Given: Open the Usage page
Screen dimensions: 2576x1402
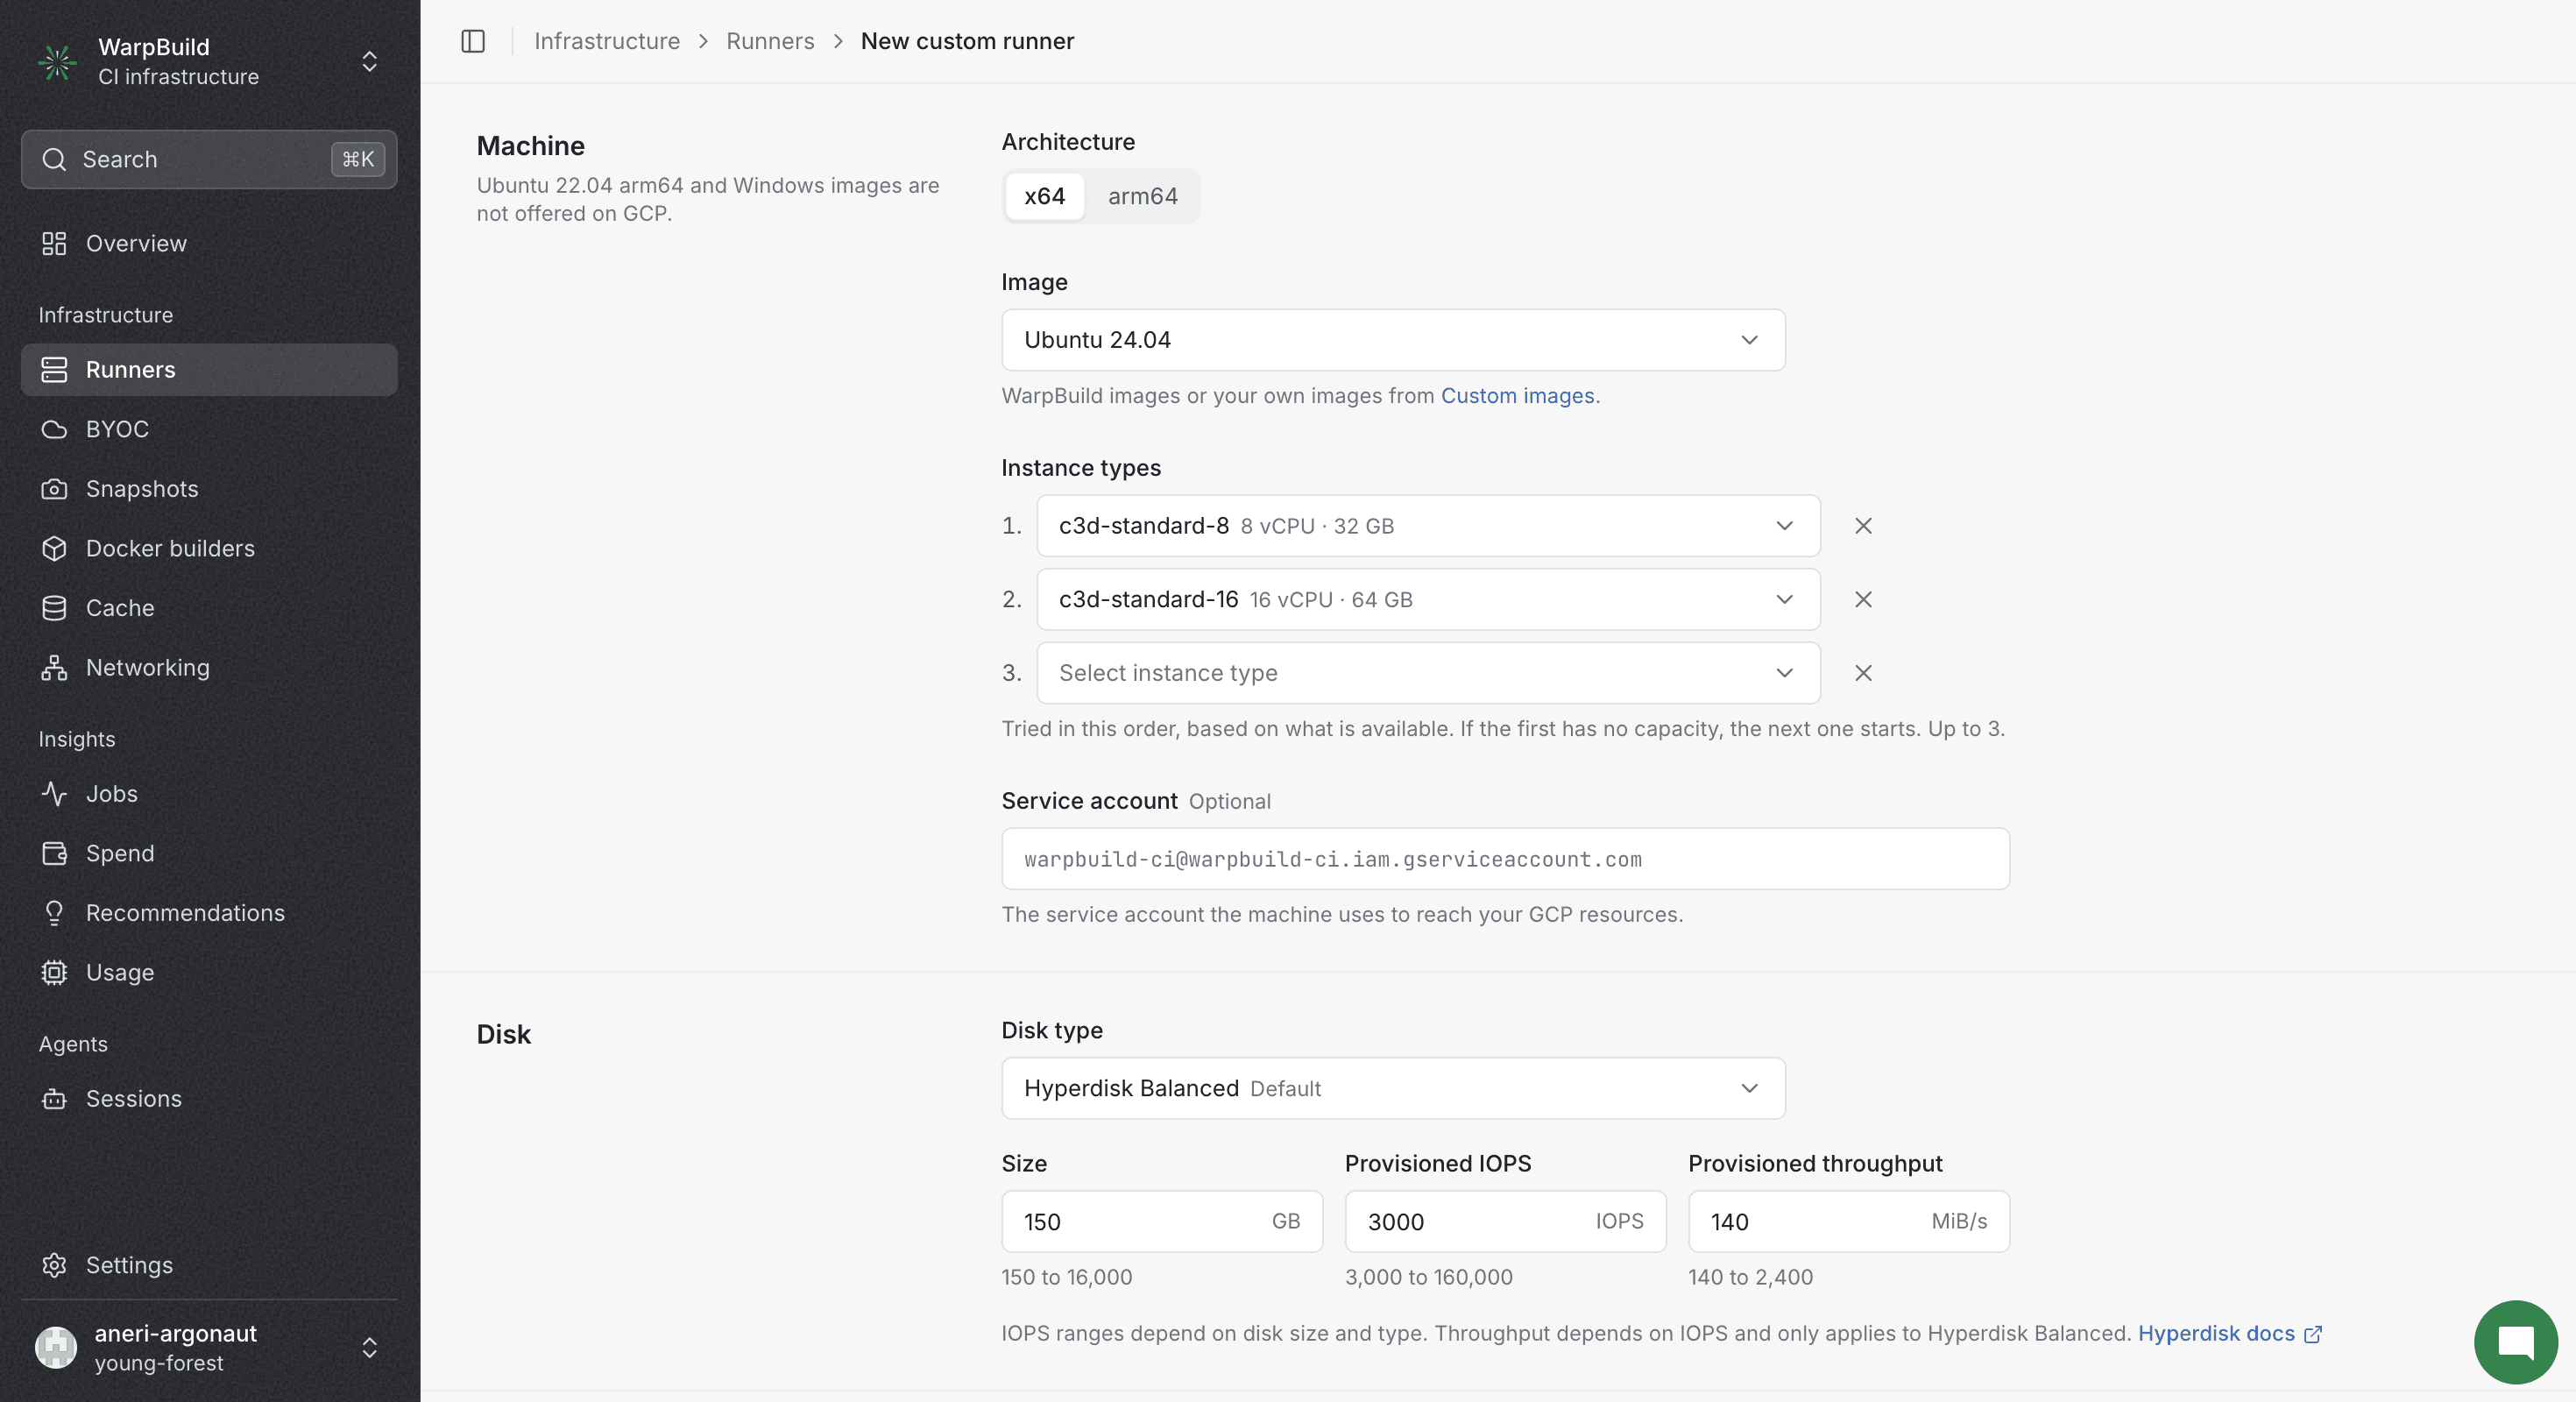Looking at the screenshot, I should (209, 973).
